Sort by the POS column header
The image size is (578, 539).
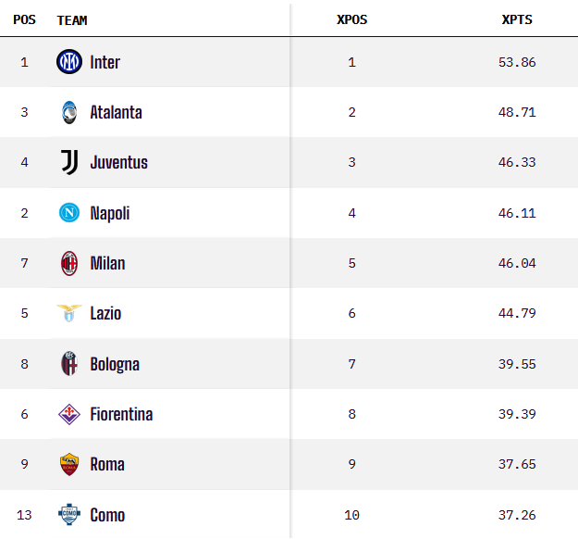coord(24,19)
